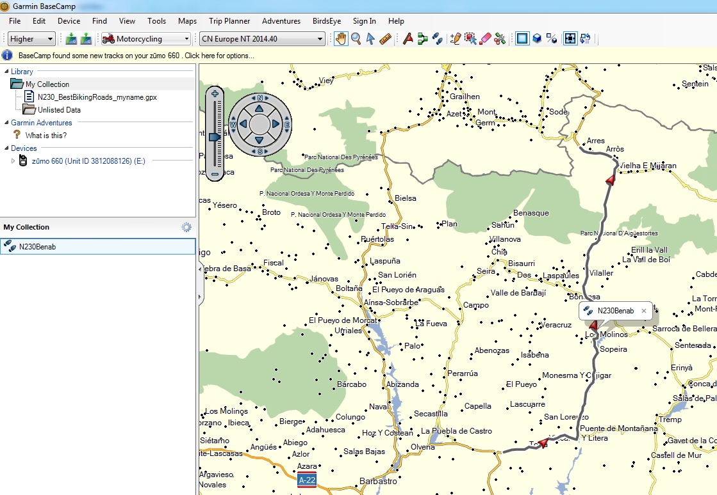Image resolution: width=717 pixels, height=495 pixels.
Task: Select the New Track footprints tool
Action: (x=437, y=39)
